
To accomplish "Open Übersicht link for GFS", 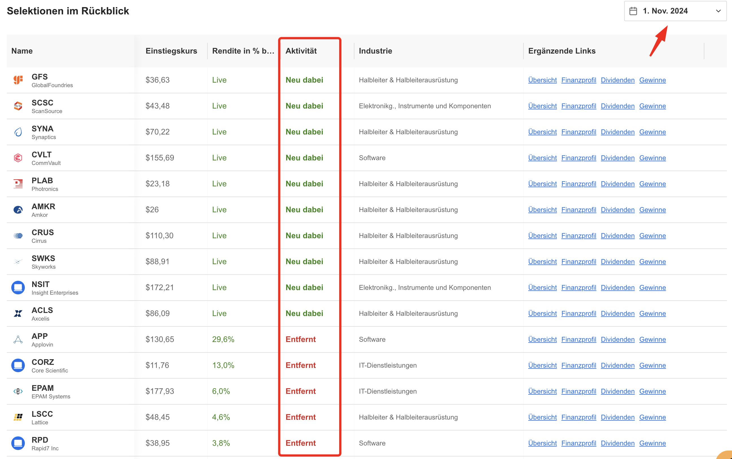I will point(542,80).
